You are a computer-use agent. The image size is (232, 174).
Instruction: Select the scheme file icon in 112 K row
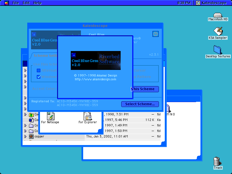pos(31,120)
